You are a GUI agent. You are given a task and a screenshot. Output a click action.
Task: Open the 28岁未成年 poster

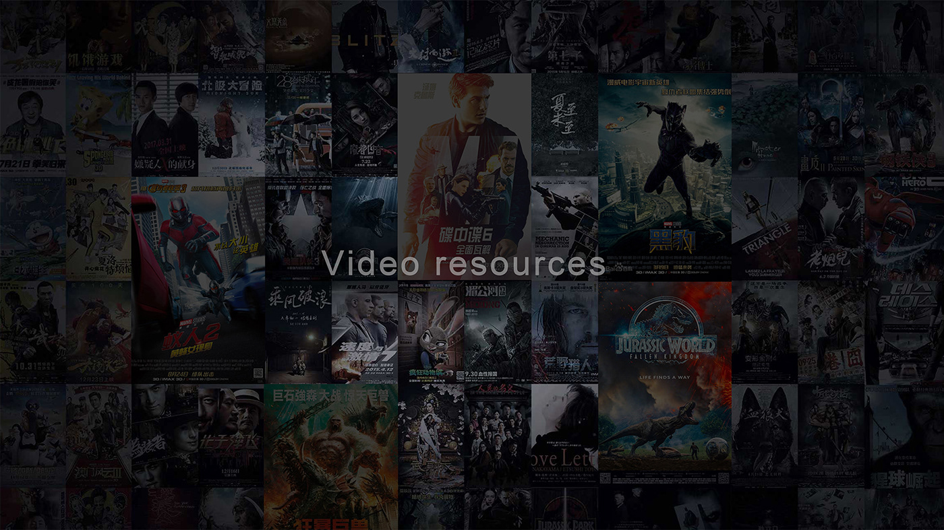[297, 125]
